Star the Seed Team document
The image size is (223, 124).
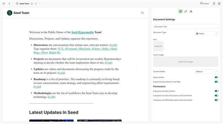coord(32,3)
